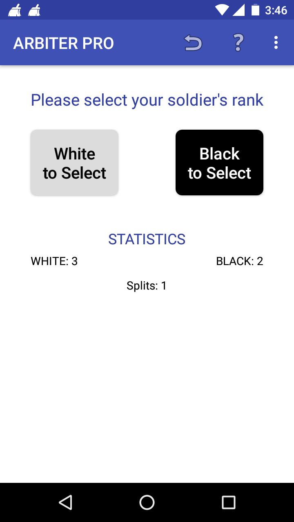Tap the BLACK: 2 score label

(x=240, y=261)
